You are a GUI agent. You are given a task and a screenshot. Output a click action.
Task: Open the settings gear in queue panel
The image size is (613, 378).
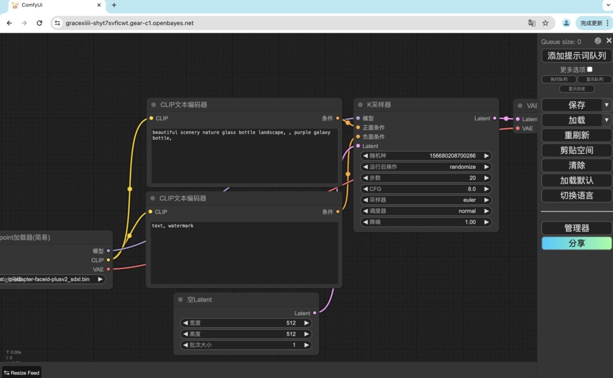point(598,41)
